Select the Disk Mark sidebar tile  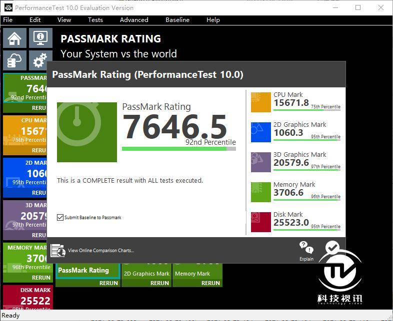[28, 298]
